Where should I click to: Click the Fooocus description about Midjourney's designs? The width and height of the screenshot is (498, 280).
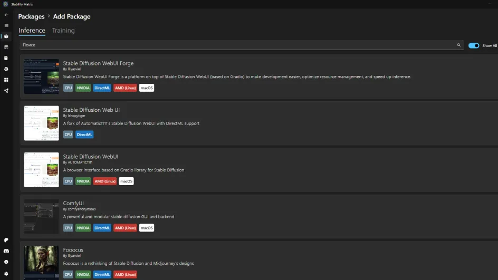[128, 263]
